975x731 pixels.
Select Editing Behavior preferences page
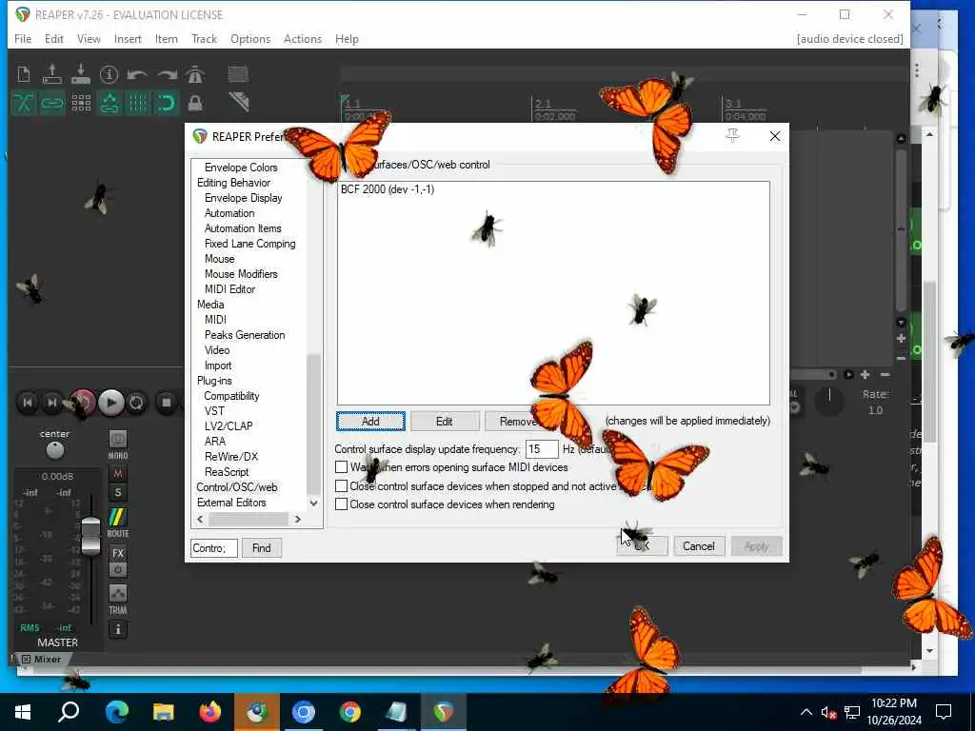233,182
